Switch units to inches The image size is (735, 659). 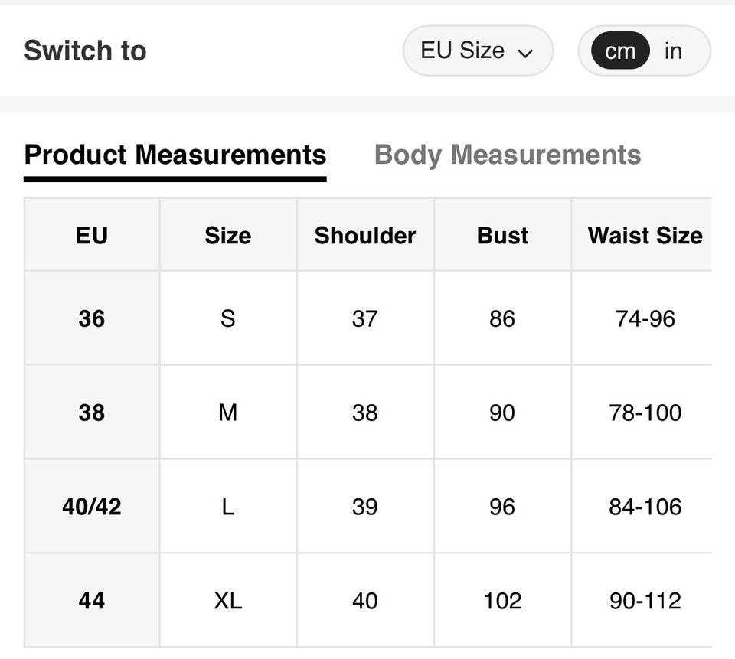pyautogui.click(x=673, y=51)
